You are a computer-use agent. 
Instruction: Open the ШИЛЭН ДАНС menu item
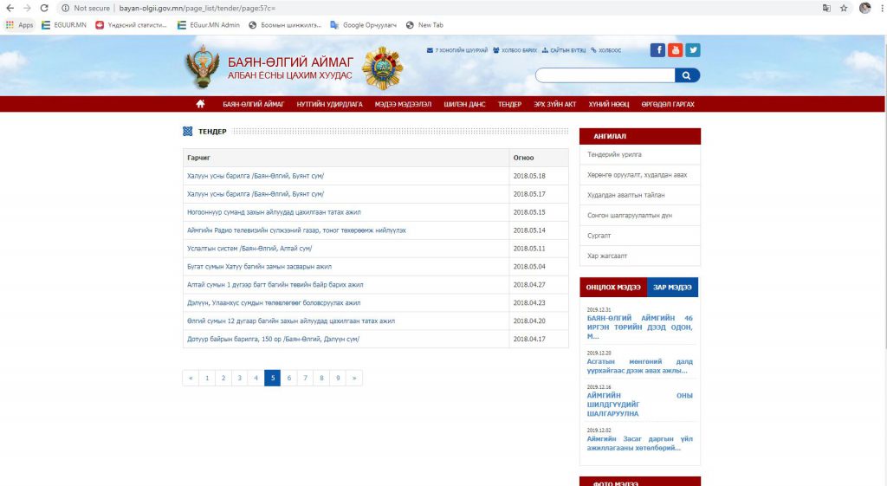pos(464,104)
